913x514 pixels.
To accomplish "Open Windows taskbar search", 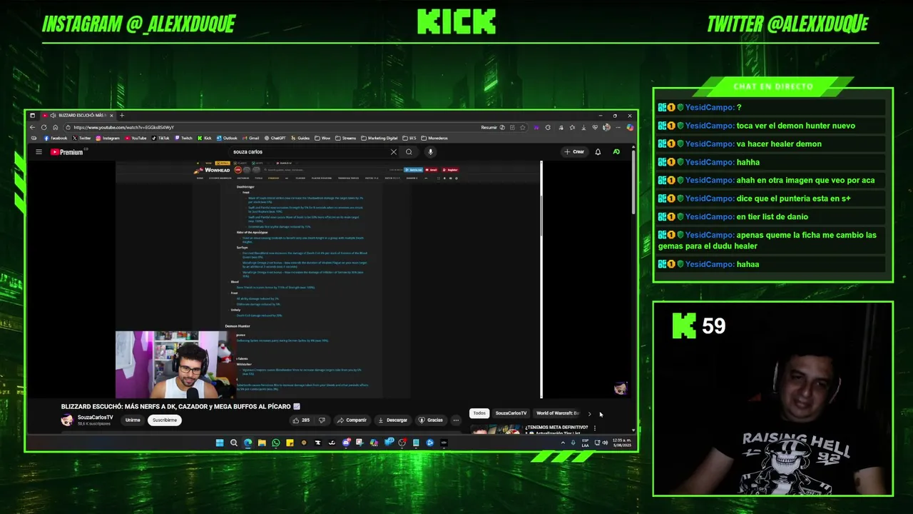I will [233, 443].
